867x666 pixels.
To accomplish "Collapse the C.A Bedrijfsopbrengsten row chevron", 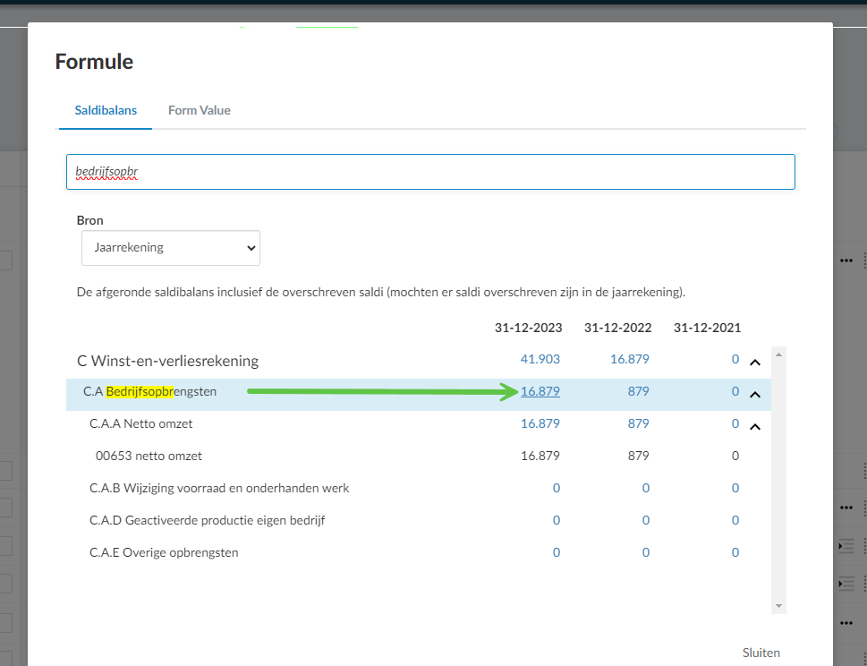I will tap(755, 395).
